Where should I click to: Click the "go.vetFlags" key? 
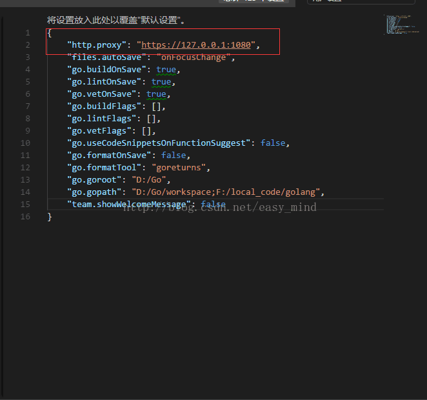pos(99,131)
